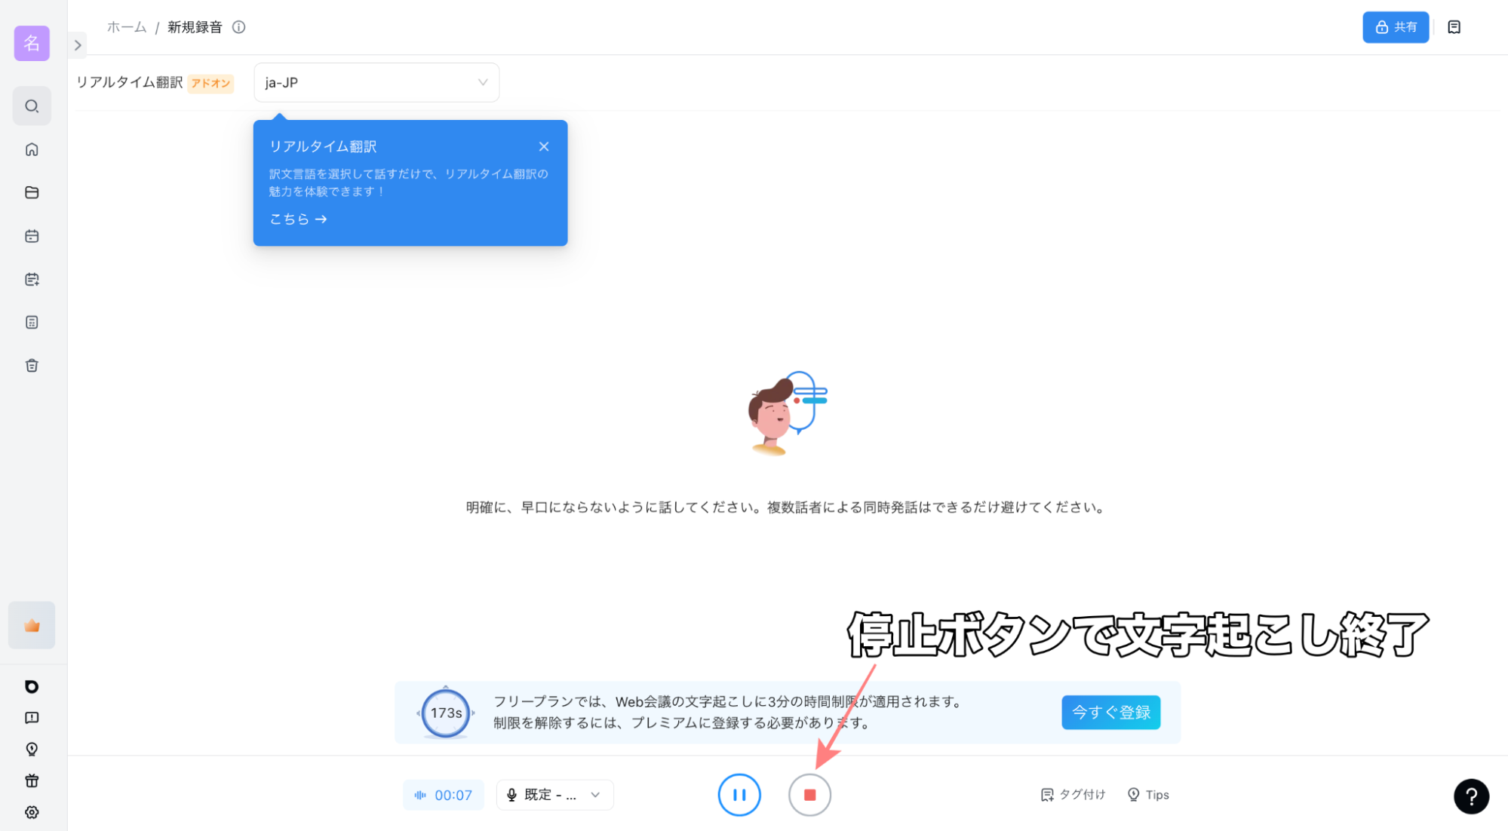Open the gift box icon in the sidebar
This screenshot has width=1508, height=831.
coord(32,780)
